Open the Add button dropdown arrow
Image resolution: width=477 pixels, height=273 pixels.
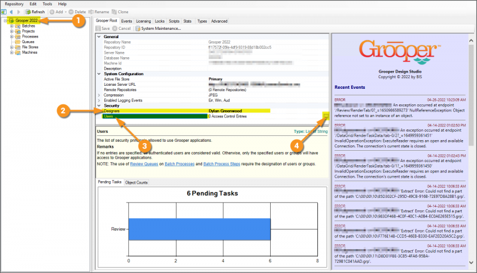tap(66, 12)
